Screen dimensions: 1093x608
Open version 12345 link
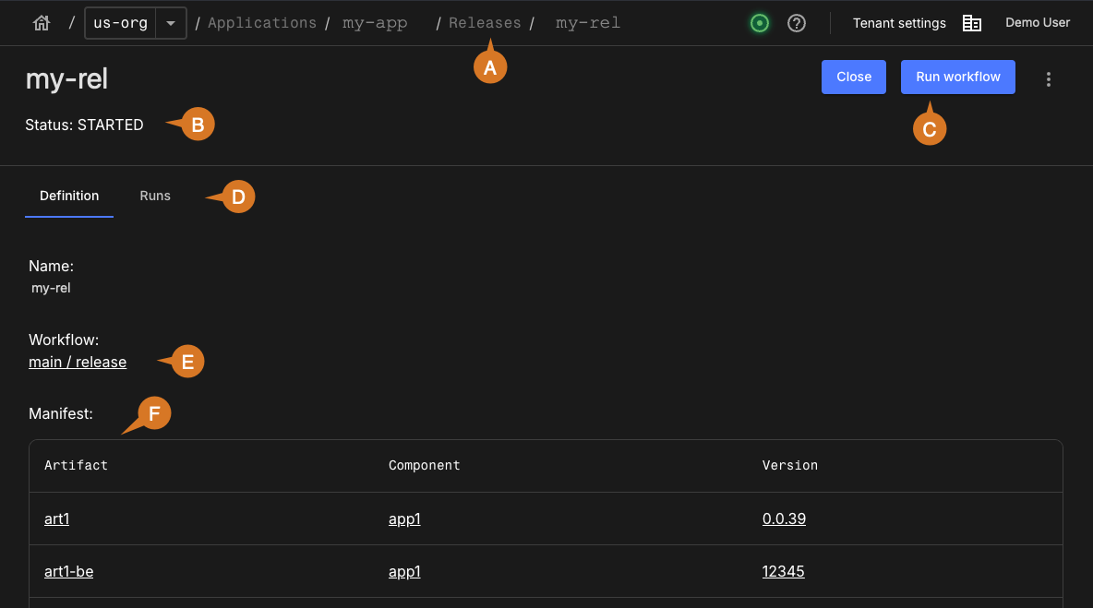(783, 572)
